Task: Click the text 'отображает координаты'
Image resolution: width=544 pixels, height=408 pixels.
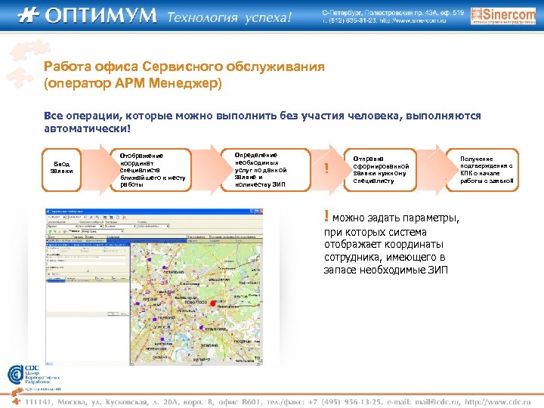Action: [x=384, y=244]
